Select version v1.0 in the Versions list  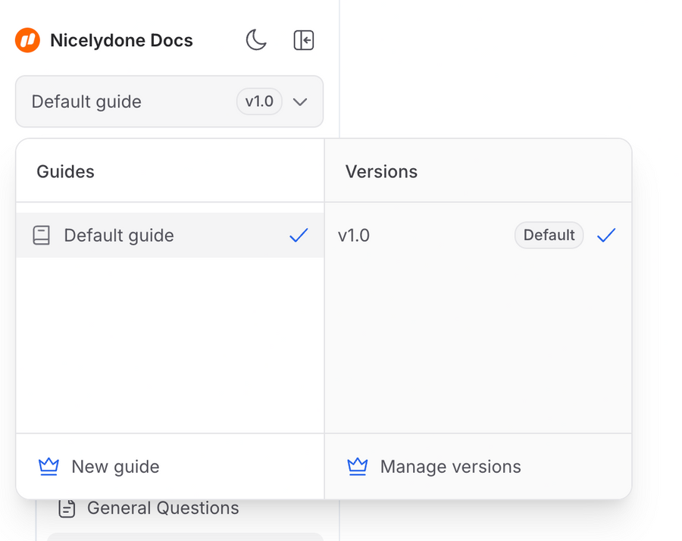pos(354,236)
